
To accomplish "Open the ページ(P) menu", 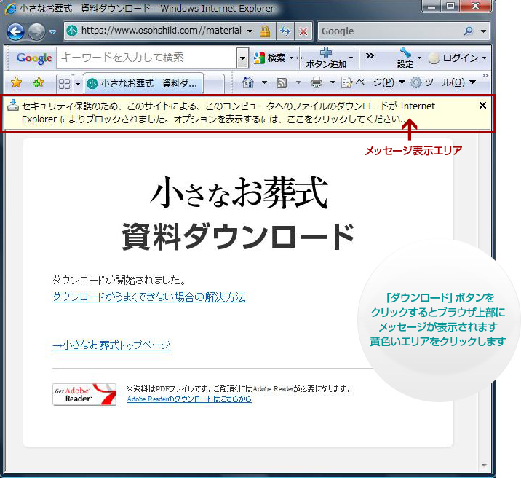I will pyautogui.click(x=373, y=82).
